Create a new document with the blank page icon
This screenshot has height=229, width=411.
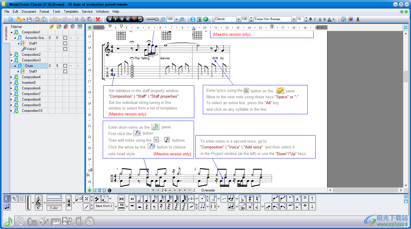click(x=11, y=19)
